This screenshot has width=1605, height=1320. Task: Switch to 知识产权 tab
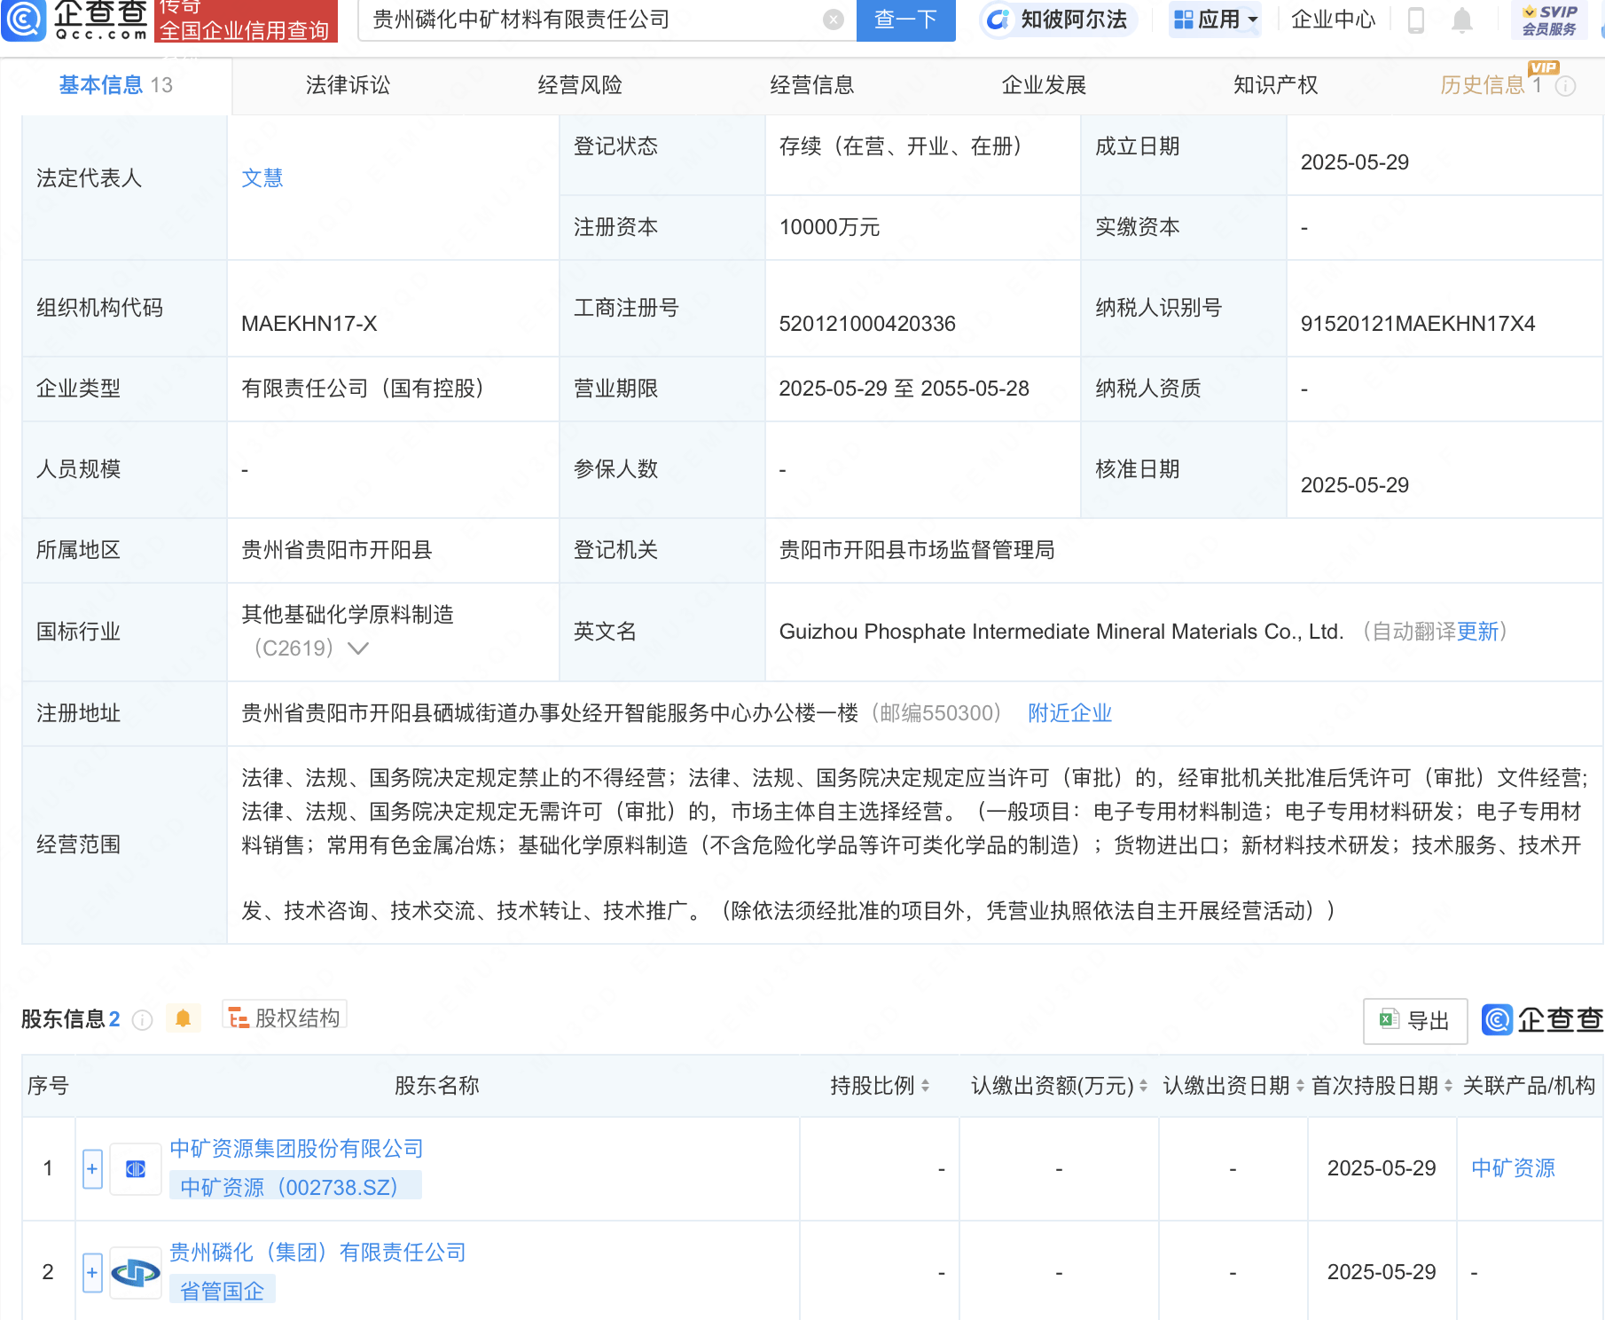(x=1275, y=85)
